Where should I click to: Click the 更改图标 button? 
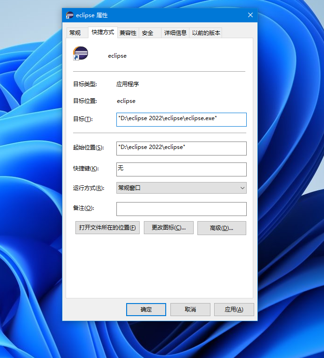pos(169,228)
